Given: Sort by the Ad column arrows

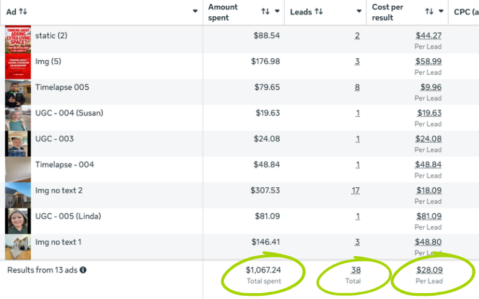Looking at the screenshot, I should pos(23,12).
